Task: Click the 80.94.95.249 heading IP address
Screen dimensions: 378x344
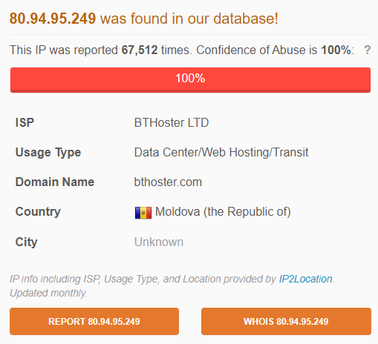Action: 53,19
